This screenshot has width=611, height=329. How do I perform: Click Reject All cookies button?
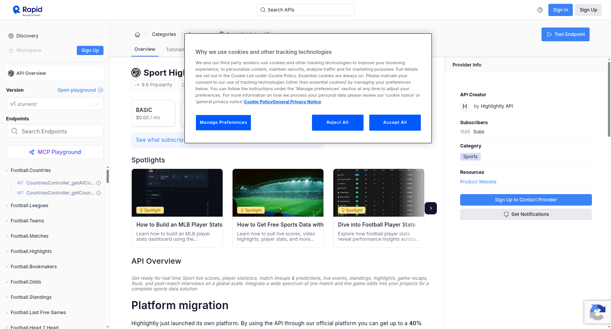coord(338,123)
